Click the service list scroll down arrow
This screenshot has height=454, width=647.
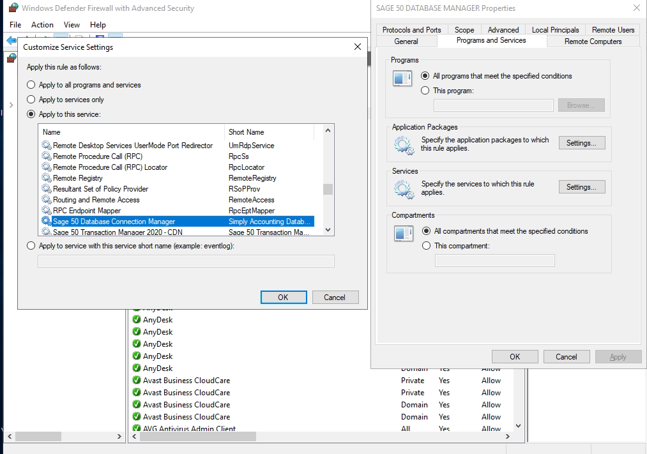[x=328, y=230]
